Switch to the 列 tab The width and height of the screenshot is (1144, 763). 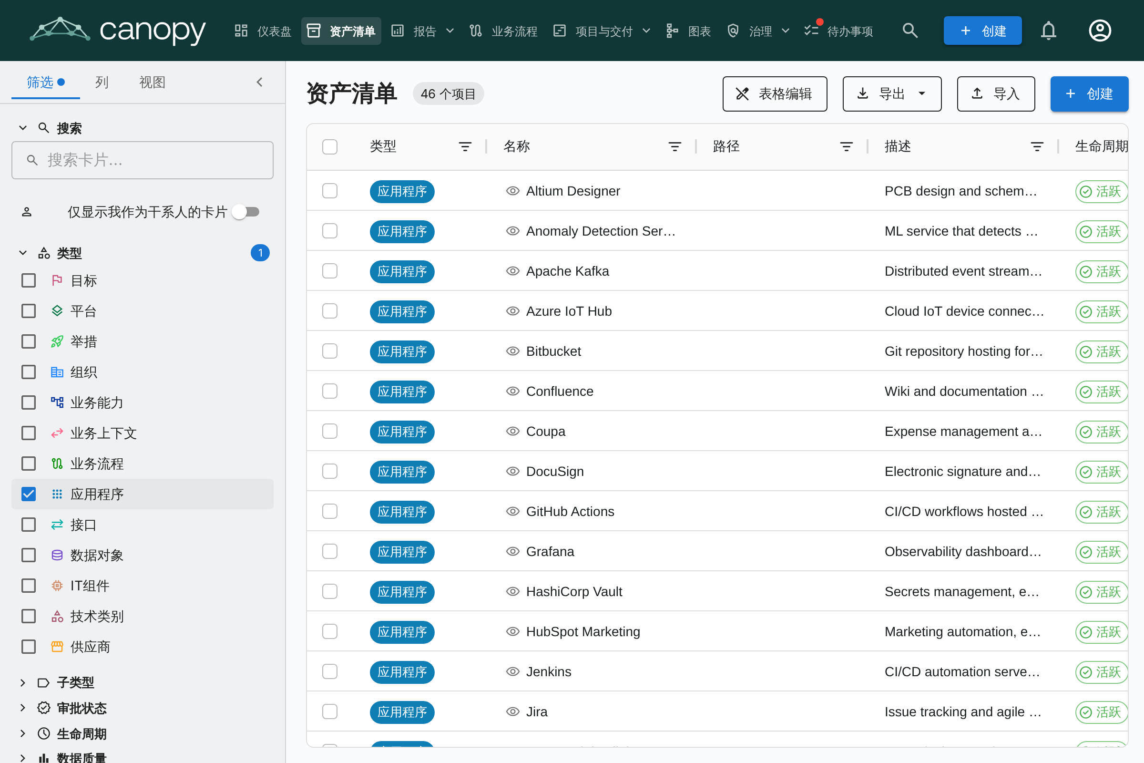(102, 82)
